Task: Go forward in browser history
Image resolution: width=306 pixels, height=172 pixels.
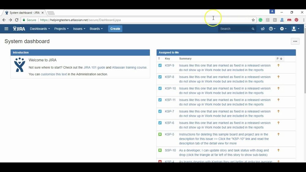Action: [10, 20]
